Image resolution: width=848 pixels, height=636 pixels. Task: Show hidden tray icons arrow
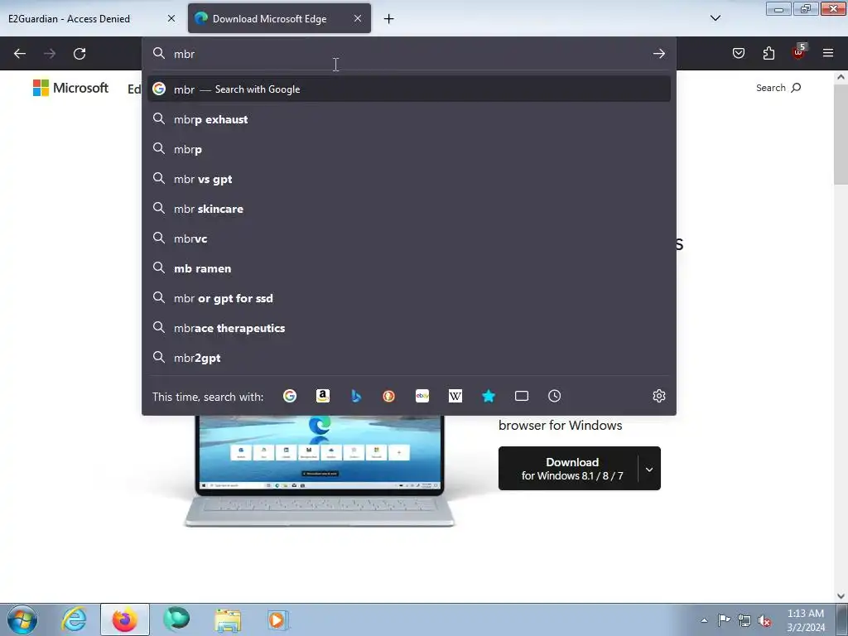click(704, 620)
